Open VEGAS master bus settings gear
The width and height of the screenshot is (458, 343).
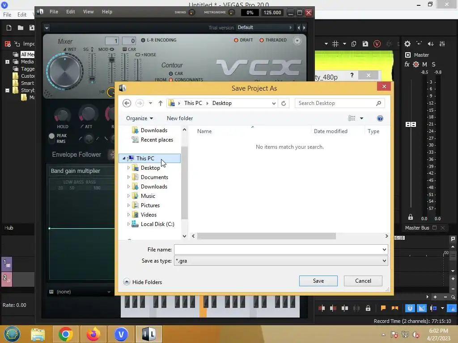407,44
